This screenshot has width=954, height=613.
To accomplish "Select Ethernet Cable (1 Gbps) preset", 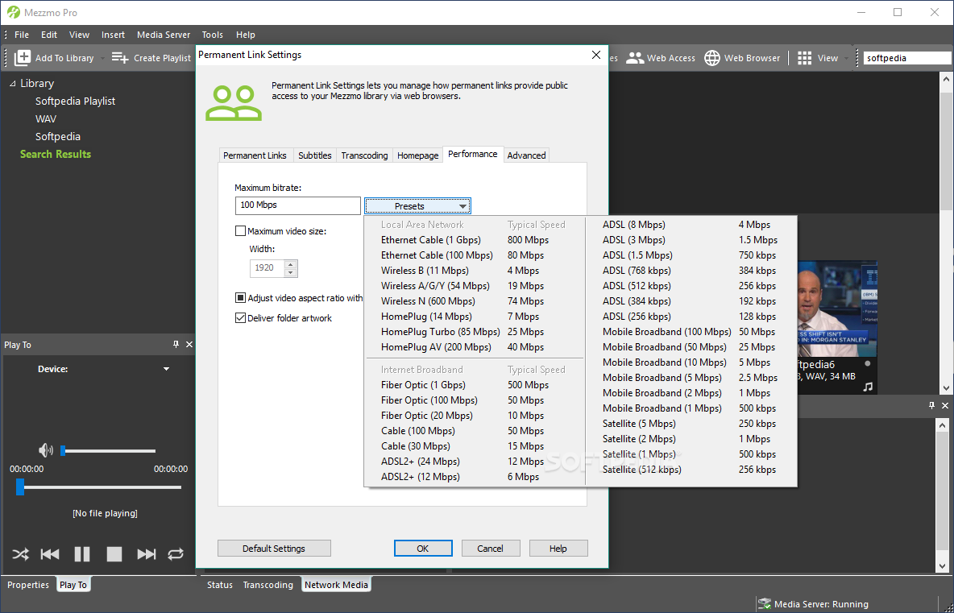I will pos(473,240).
